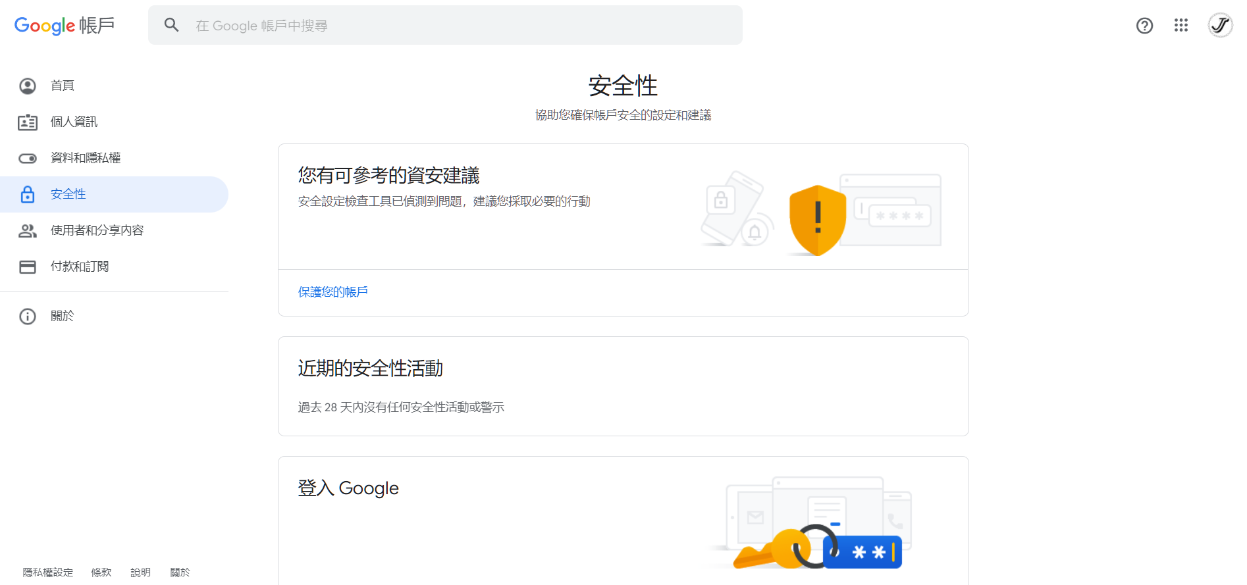1247x585 pixels.
Task: Open 關於 footer link
Action: click(180, 572)
